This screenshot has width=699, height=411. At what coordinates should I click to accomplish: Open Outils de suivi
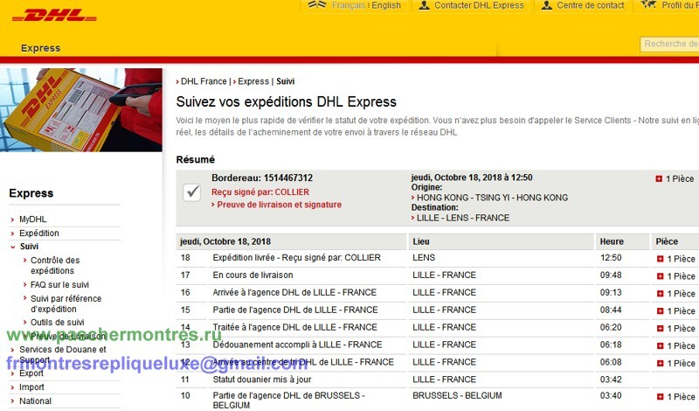57,322
